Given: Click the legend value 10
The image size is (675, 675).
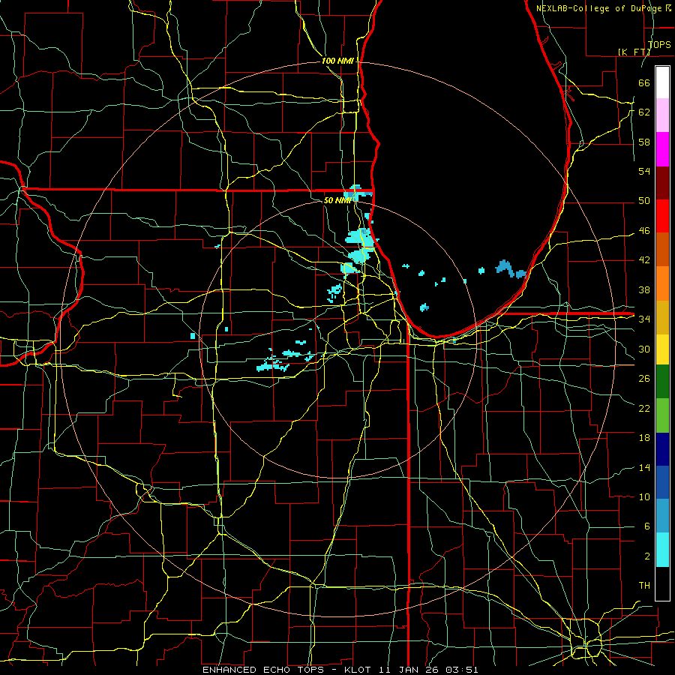Looking at the screenshot, I should click(644, 496).
